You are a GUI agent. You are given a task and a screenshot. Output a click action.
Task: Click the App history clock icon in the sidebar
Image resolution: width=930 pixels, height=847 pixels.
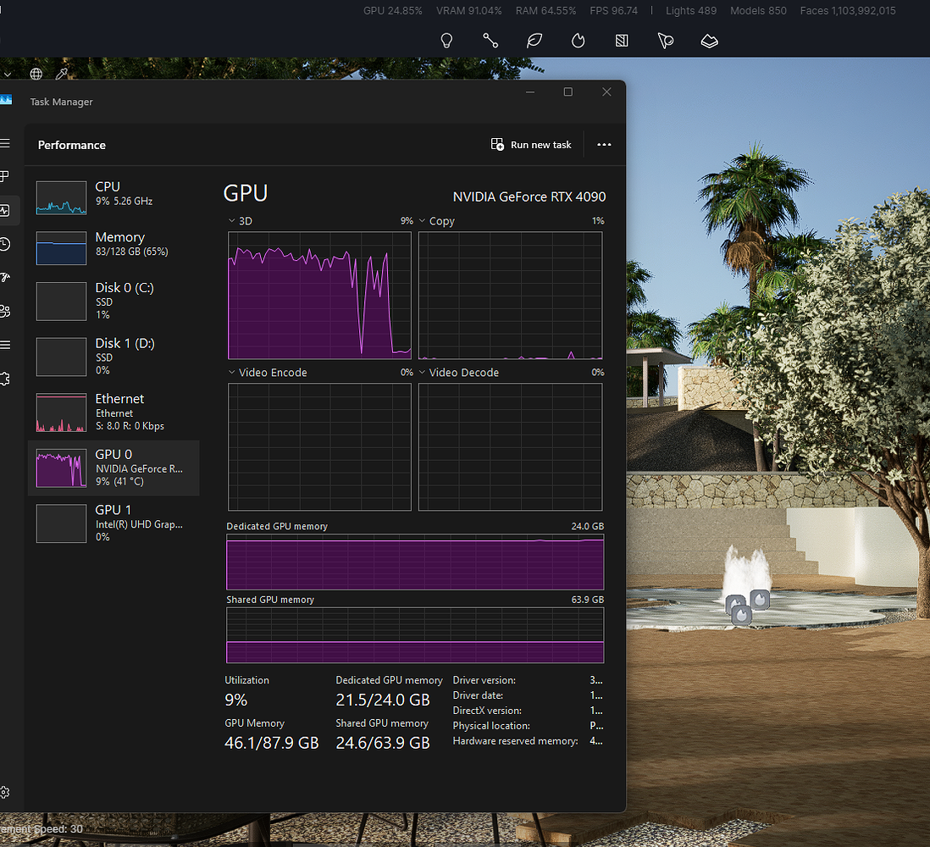[6, 244]
